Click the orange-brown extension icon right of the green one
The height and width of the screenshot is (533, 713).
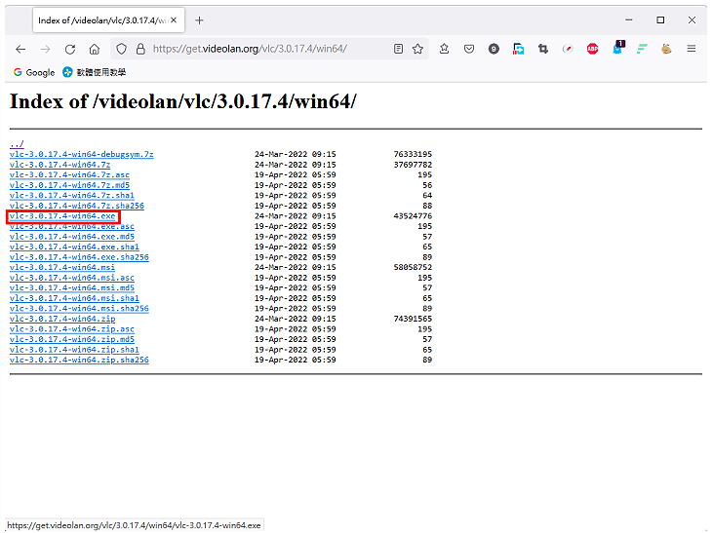(666, 49)
